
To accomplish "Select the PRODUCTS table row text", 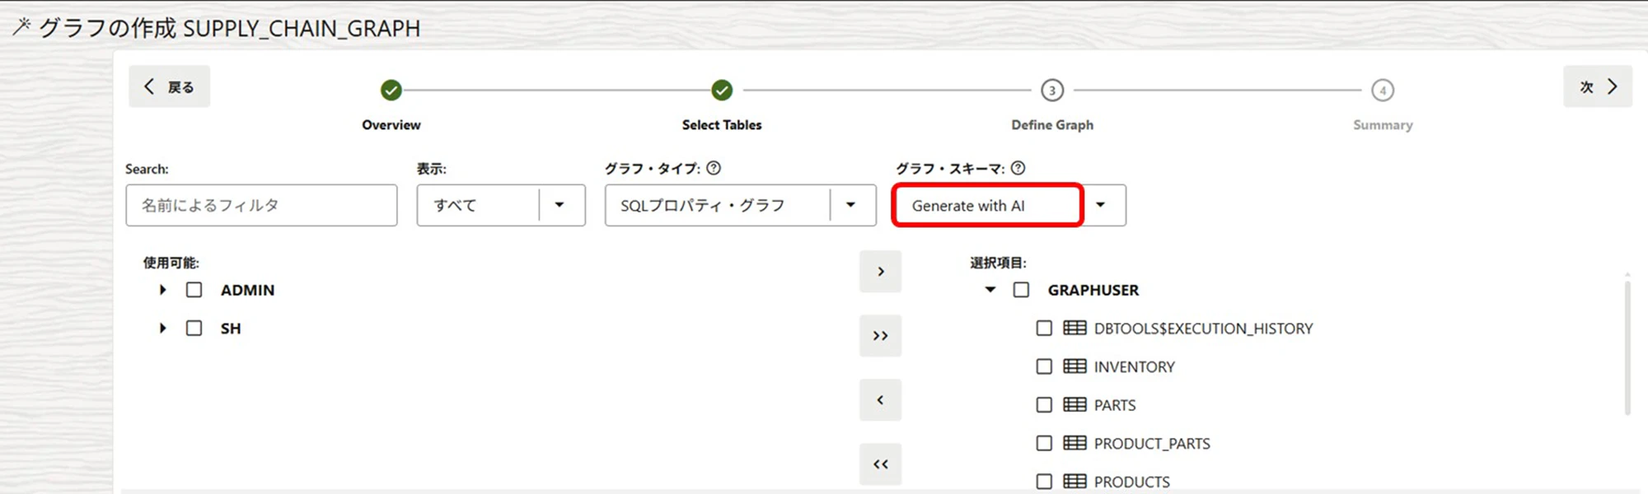I will tap(1131, 482).
